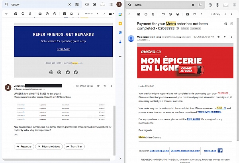Open the Help Center link in Metro email
The image size is (239, 163).
[x=192, y=118]
